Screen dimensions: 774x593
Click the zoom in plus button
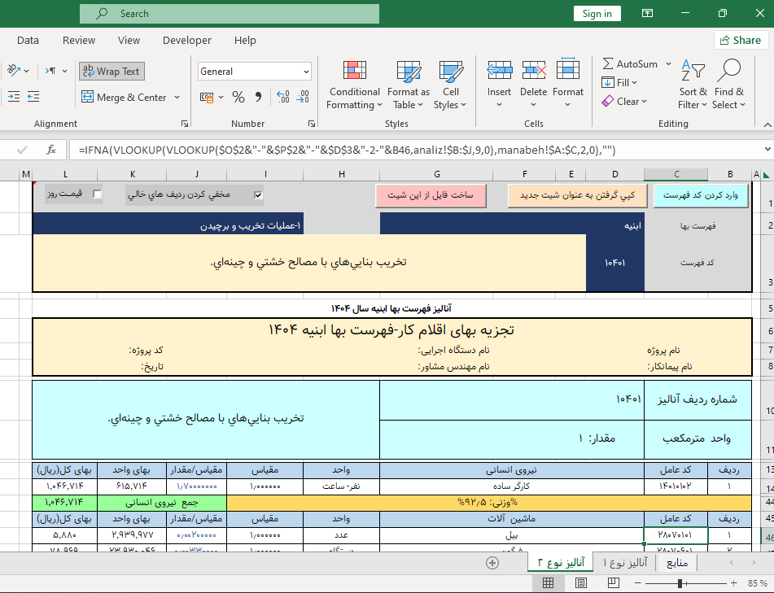pos(734,583)
